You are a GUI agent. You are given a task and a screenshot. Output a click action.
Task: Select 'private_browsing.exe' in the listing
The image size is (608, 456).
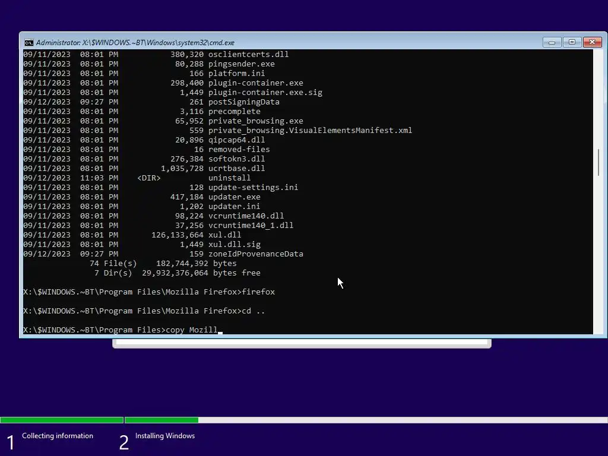(x=255, y=121)
